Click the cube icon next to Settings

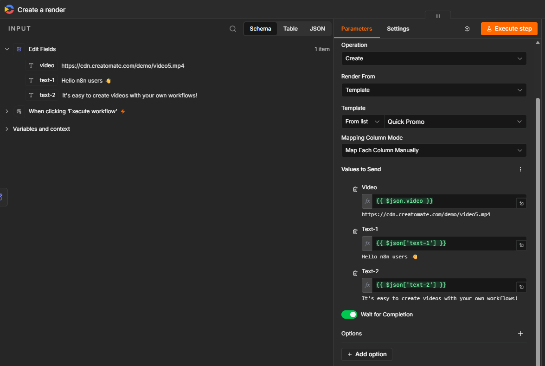[x=467, y=29]
